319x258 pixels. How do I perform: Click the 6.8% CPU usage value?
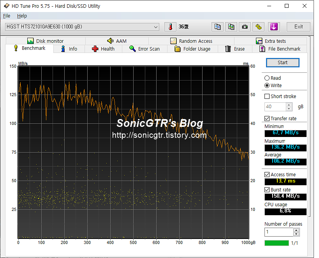click(x=286, y=211)
